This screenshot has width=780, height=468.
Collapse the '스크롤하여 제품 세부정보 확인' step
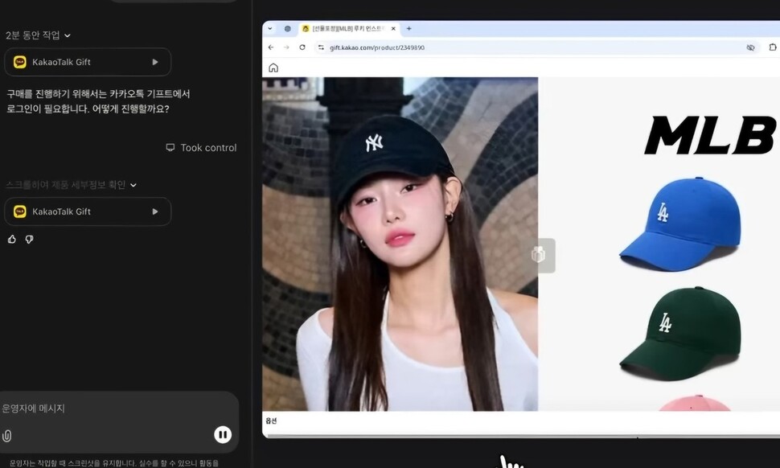pyautogui.click(x=133, y=185)
